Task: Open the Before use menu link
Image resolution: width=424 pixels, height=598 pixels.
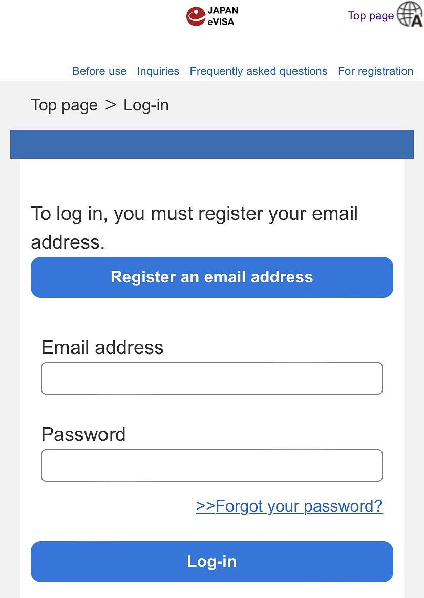Action: pyautogui.click(x=99, y=71)
